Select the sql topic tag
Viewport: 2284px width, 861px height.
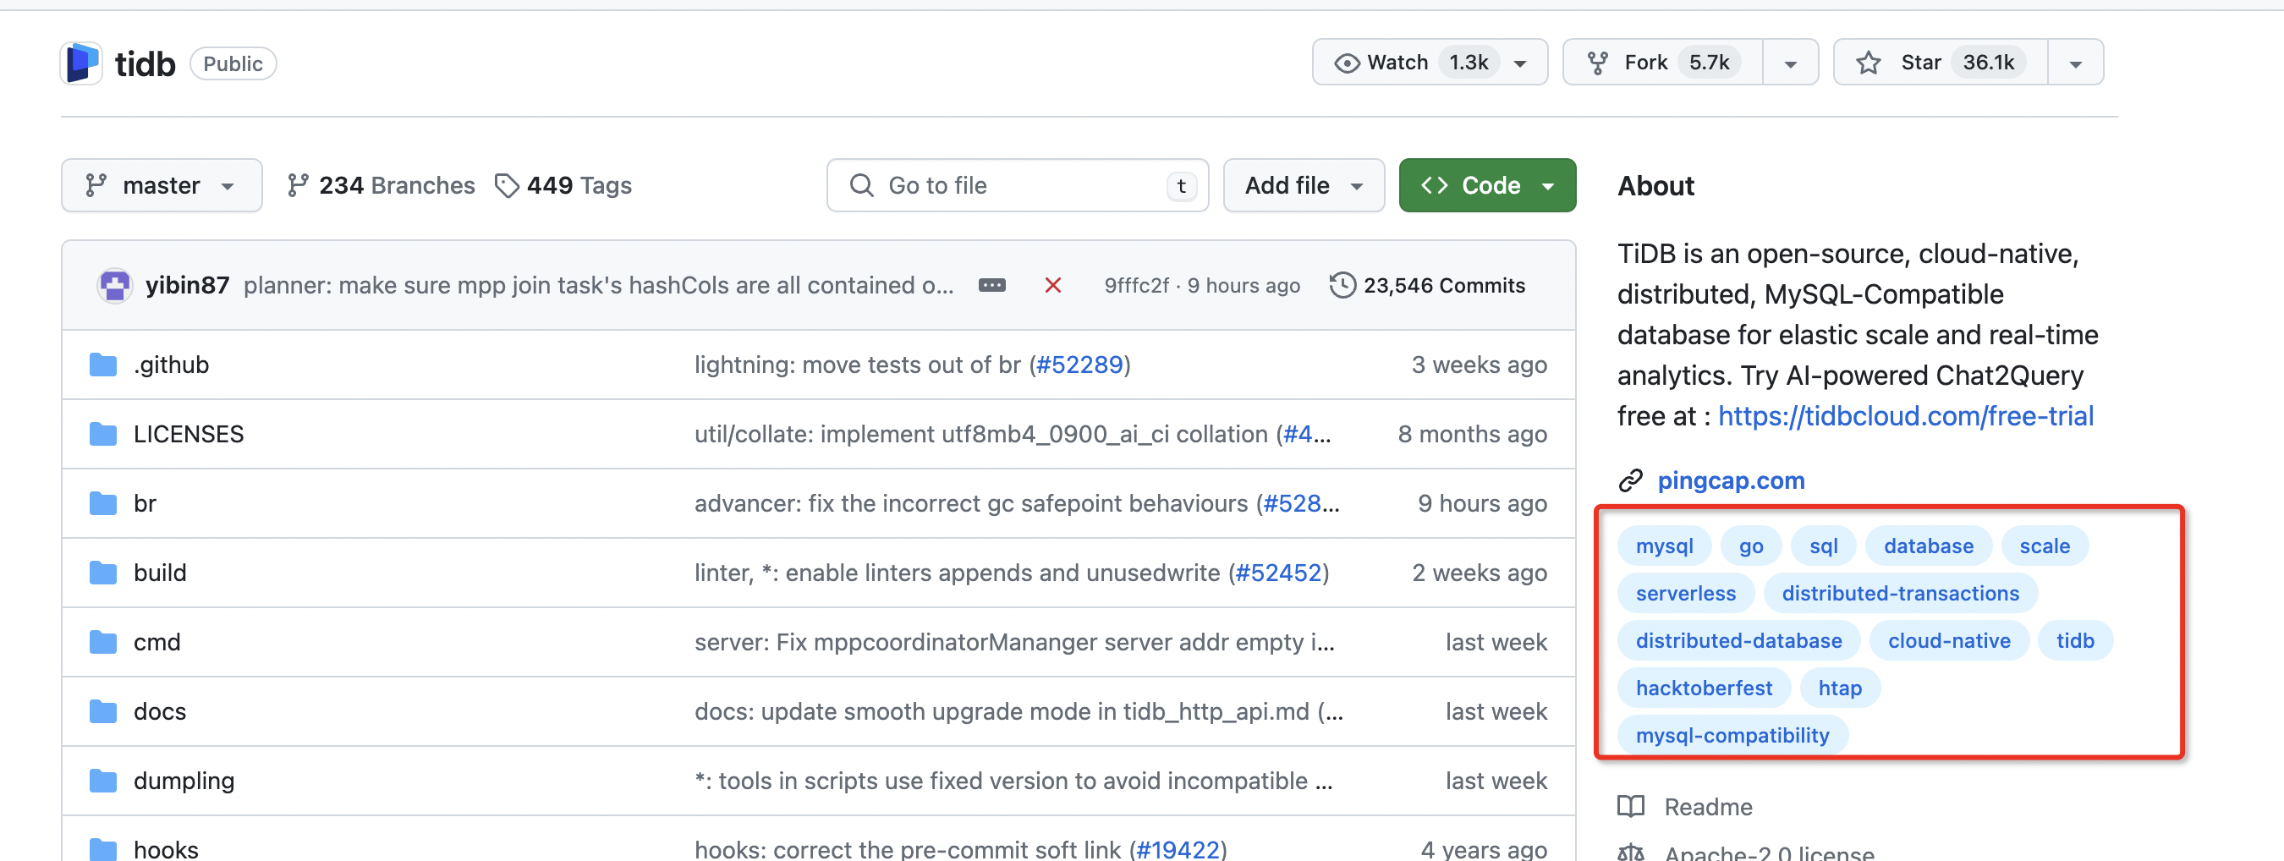[1823, 546]
